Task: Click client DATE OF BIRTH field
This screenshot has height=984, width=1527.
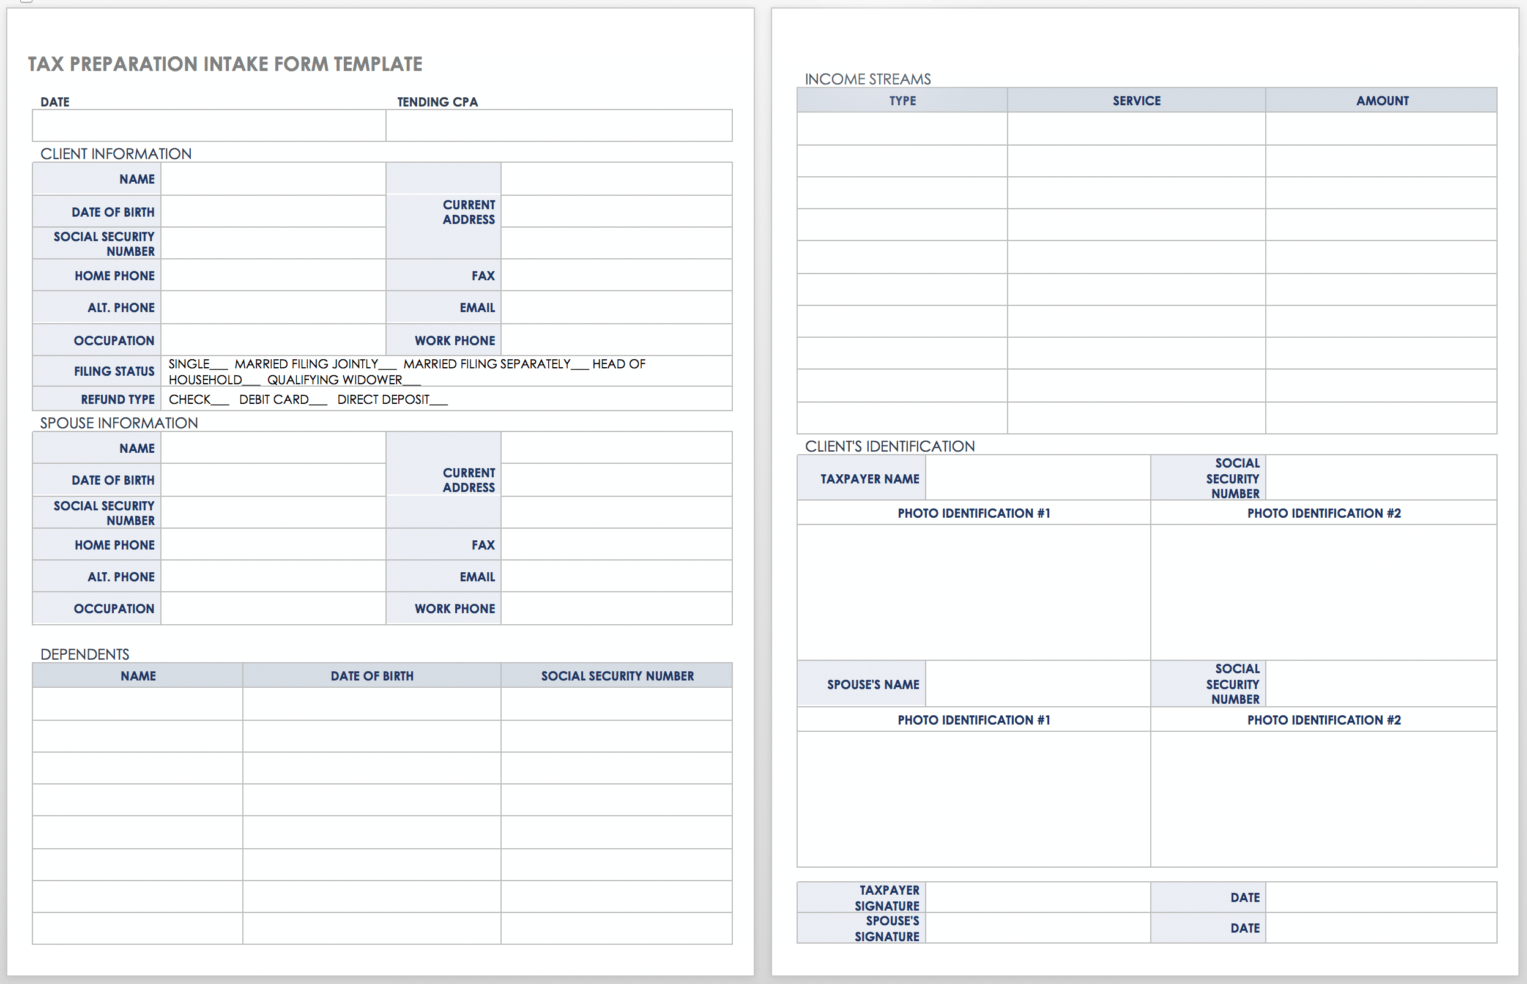Action: 273,212
